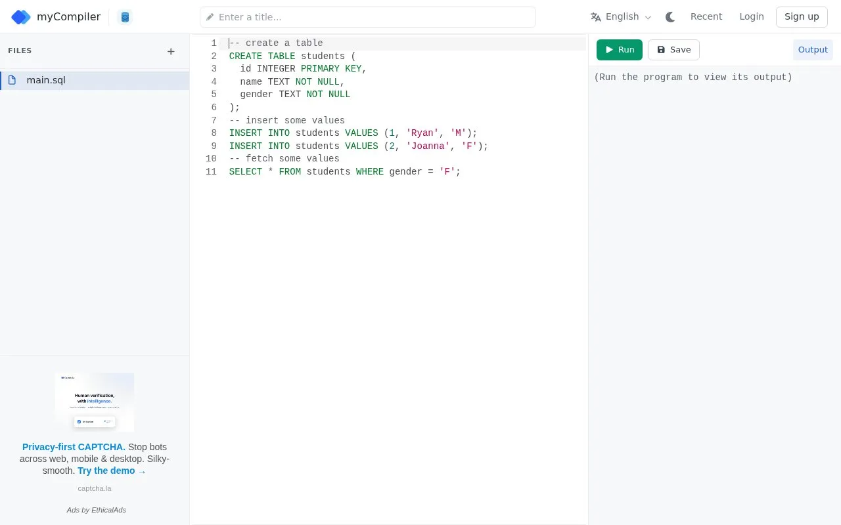Select main.sql in the files list
Screen dimensions: 841x525
point(95,81)
